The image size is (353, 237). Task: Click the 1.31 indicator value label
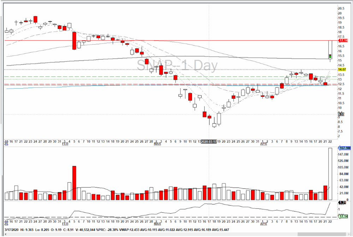342,203
